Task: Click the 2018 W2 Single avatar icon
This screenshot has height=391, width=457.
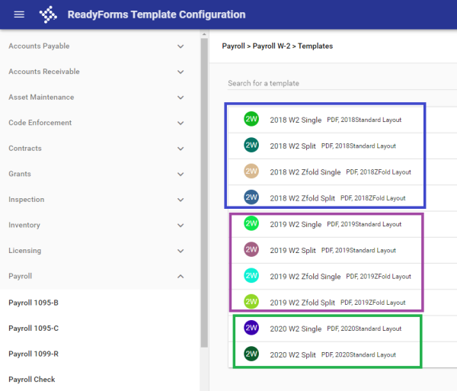Action: pos(251,120)
